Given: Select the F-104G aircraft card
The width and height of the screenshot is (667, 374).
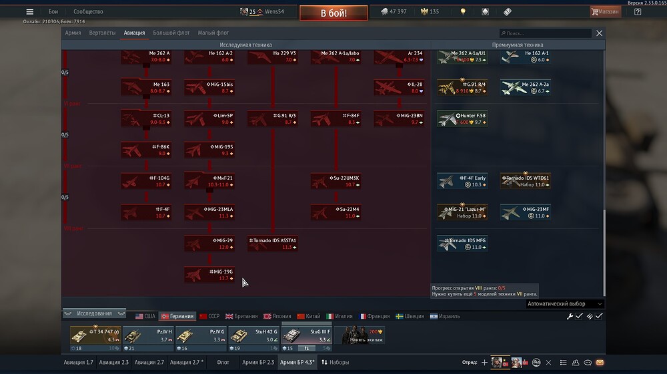Looking at the screenshot, I should pyautogui.click(x=146, y=181).
